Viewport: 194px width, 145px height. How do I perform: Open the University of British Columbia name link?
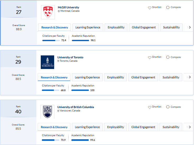(76, 107)
